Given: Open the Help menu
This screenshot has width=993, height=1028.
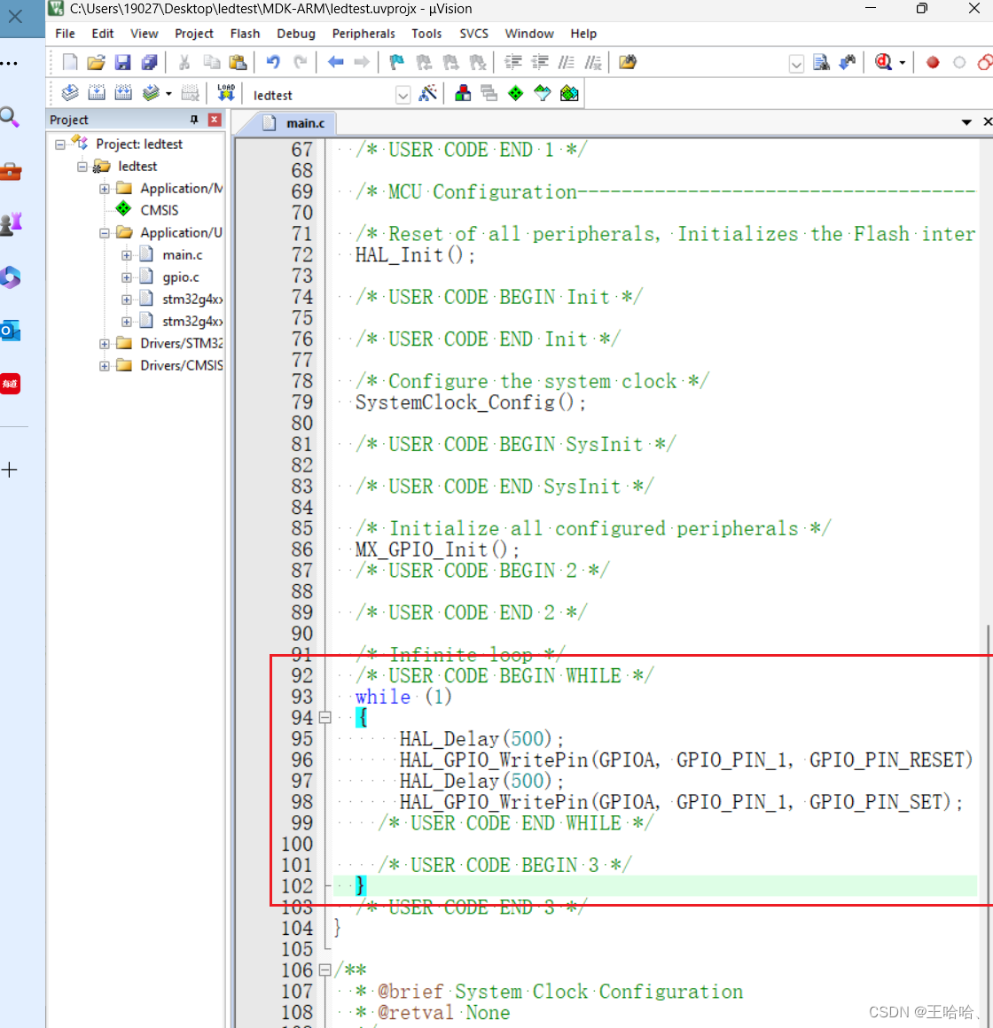Looking at the screenshot, I should [x=583, y=34].
